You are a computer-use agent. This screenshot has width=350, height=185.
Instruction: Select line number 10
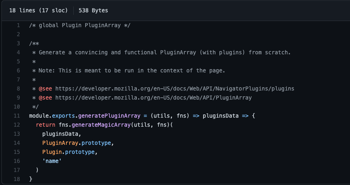pyautogui.click(x=17, y=107)
